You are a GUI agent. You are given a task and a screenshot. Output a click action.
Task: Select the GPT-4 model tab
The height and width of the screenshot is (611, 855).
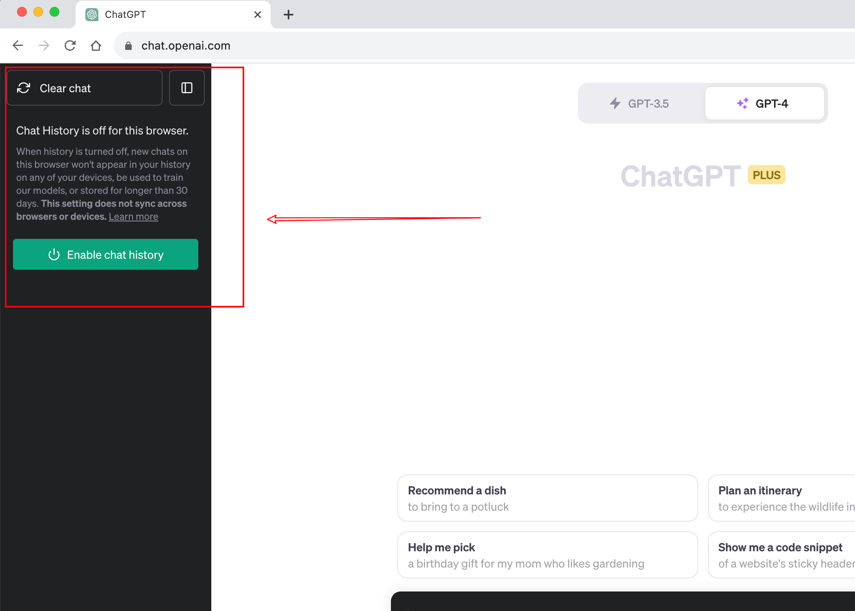tap(764, 104)
